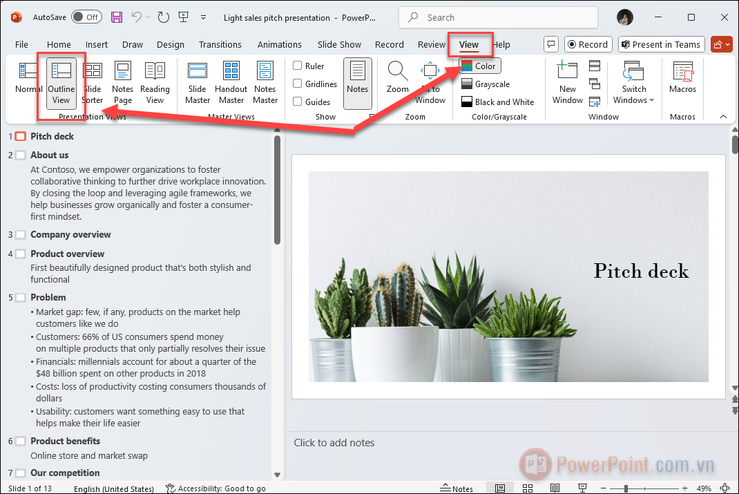Image resolution: width=739 pixels, height=494 pixels.
Task: Switch to the Animations tab
Action: [280, 44]
